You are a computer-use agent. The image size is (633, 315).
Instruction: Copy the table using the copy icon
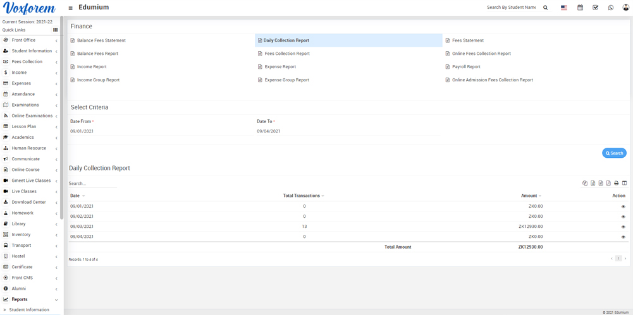pos(585,183)
